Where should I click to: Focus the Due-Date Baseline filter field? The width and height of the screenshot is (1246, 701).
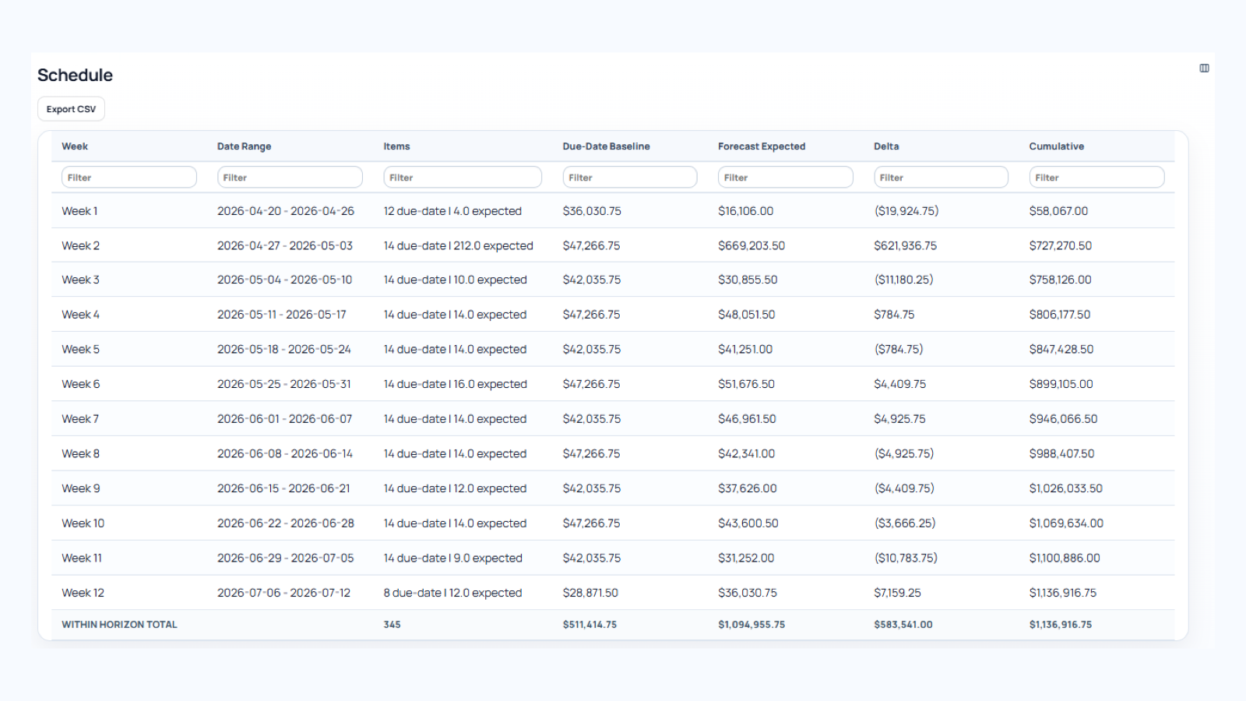click(629, 178)
